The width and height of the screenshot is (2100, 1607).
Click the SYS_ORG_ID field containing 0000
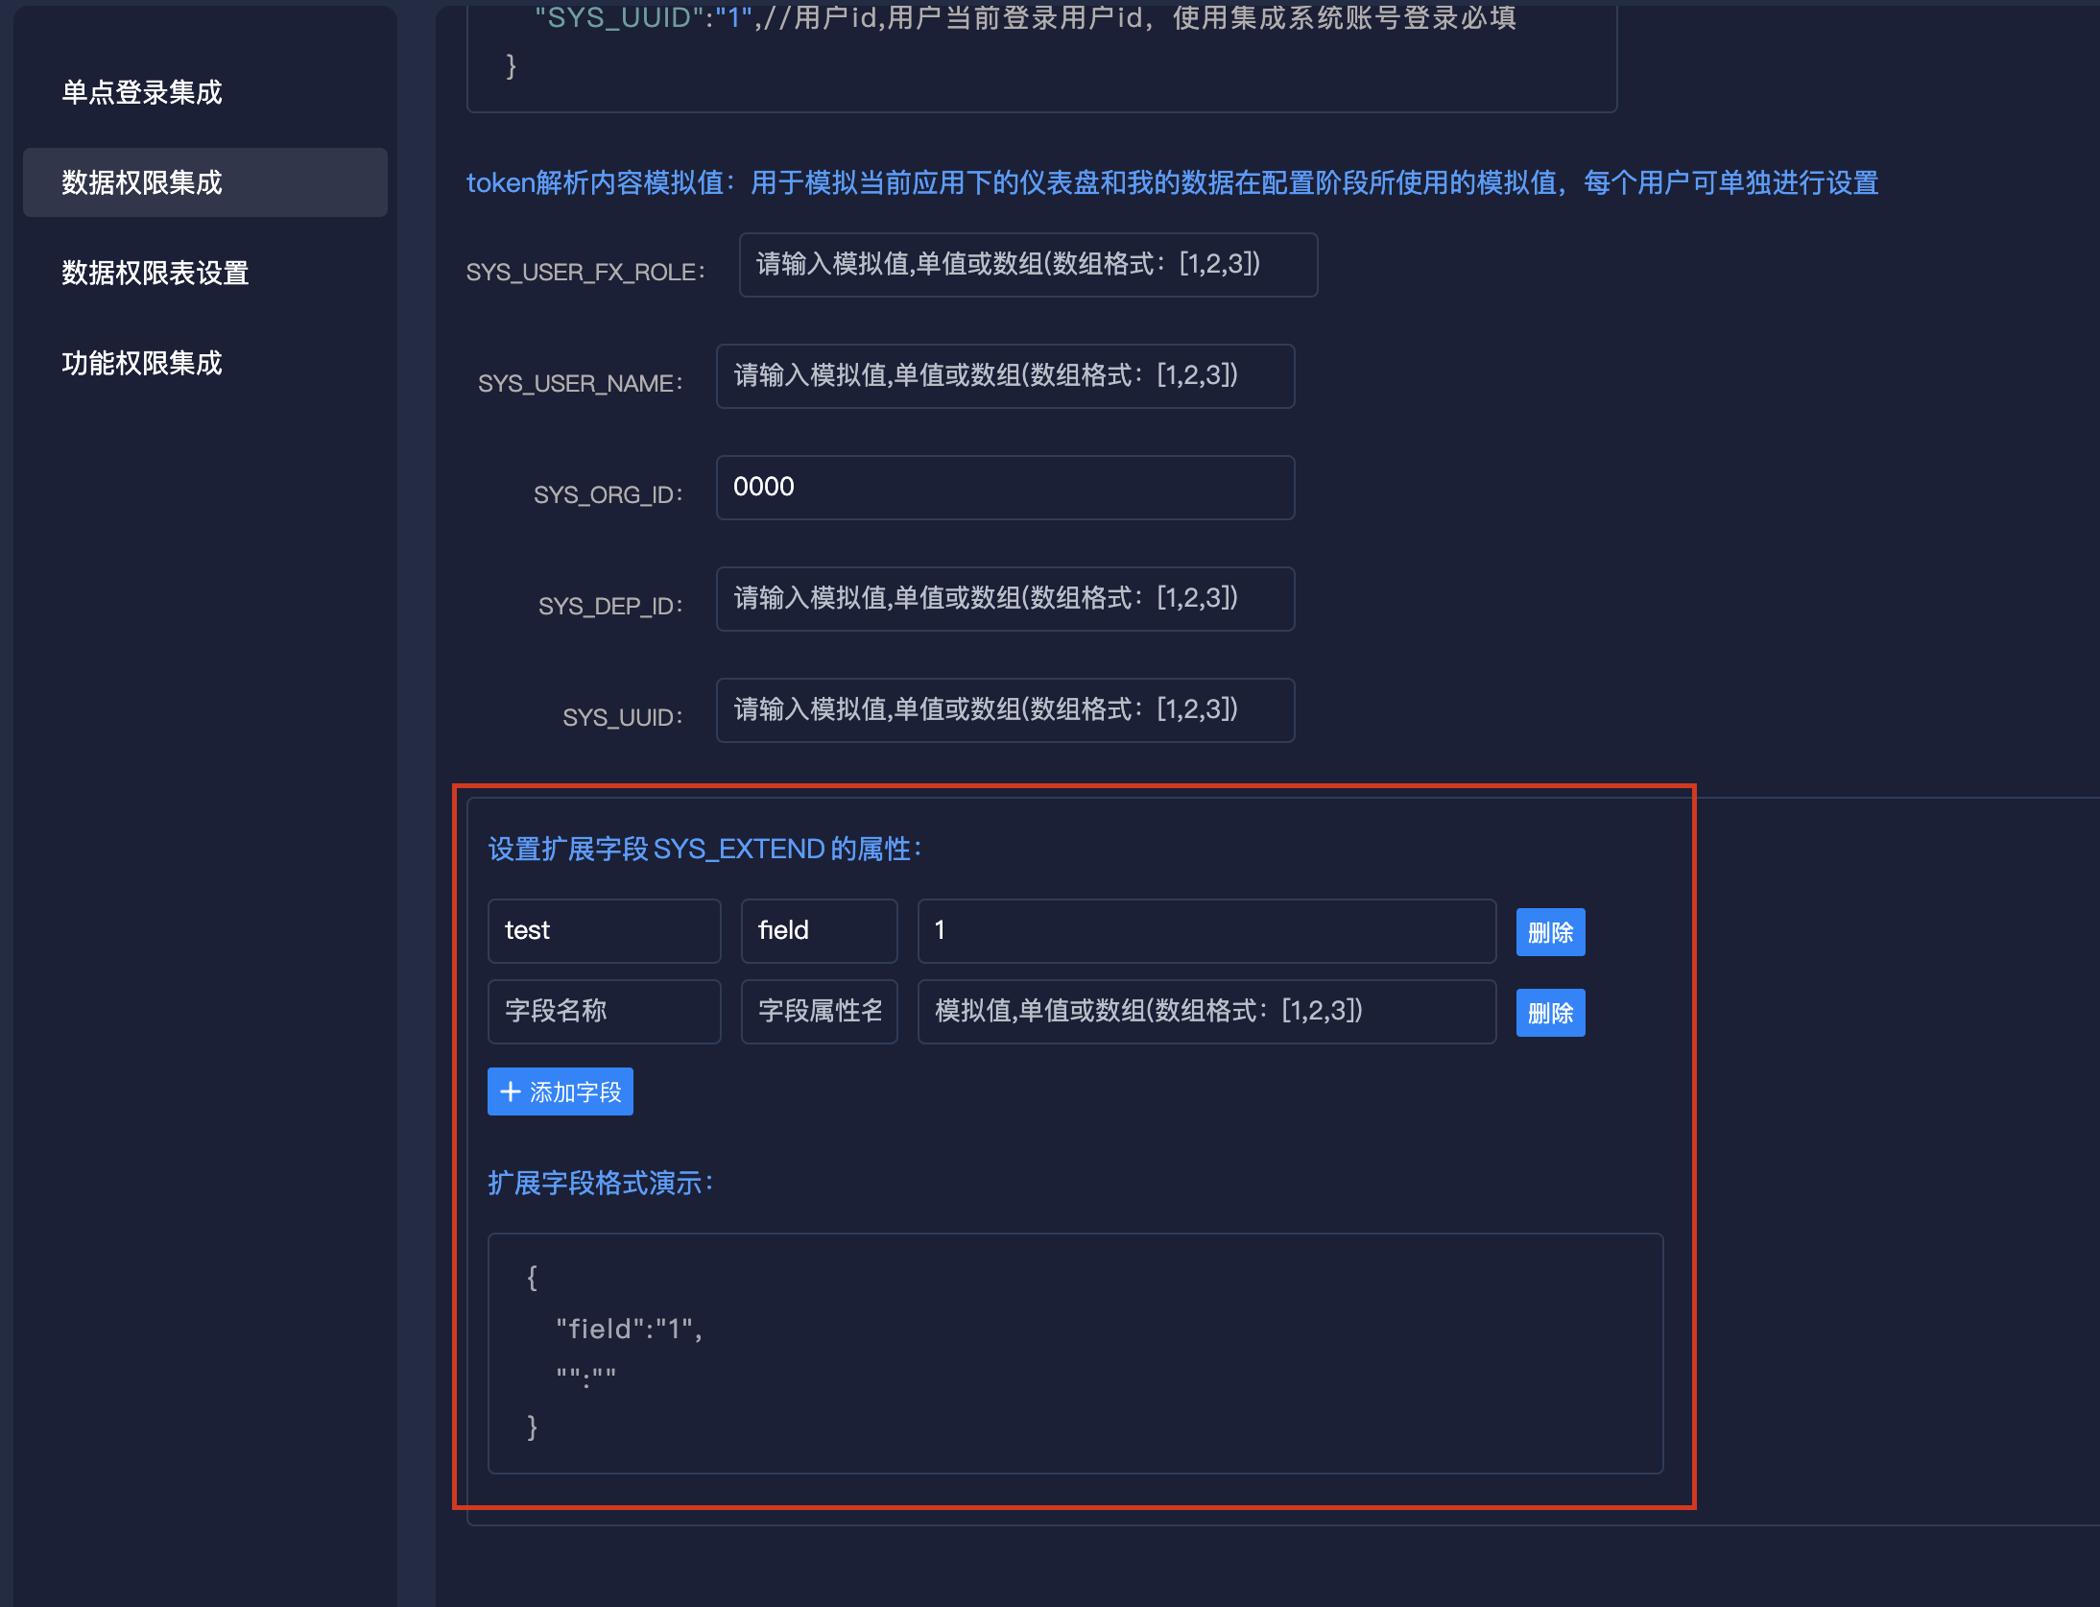click(x=1005, y=488)
